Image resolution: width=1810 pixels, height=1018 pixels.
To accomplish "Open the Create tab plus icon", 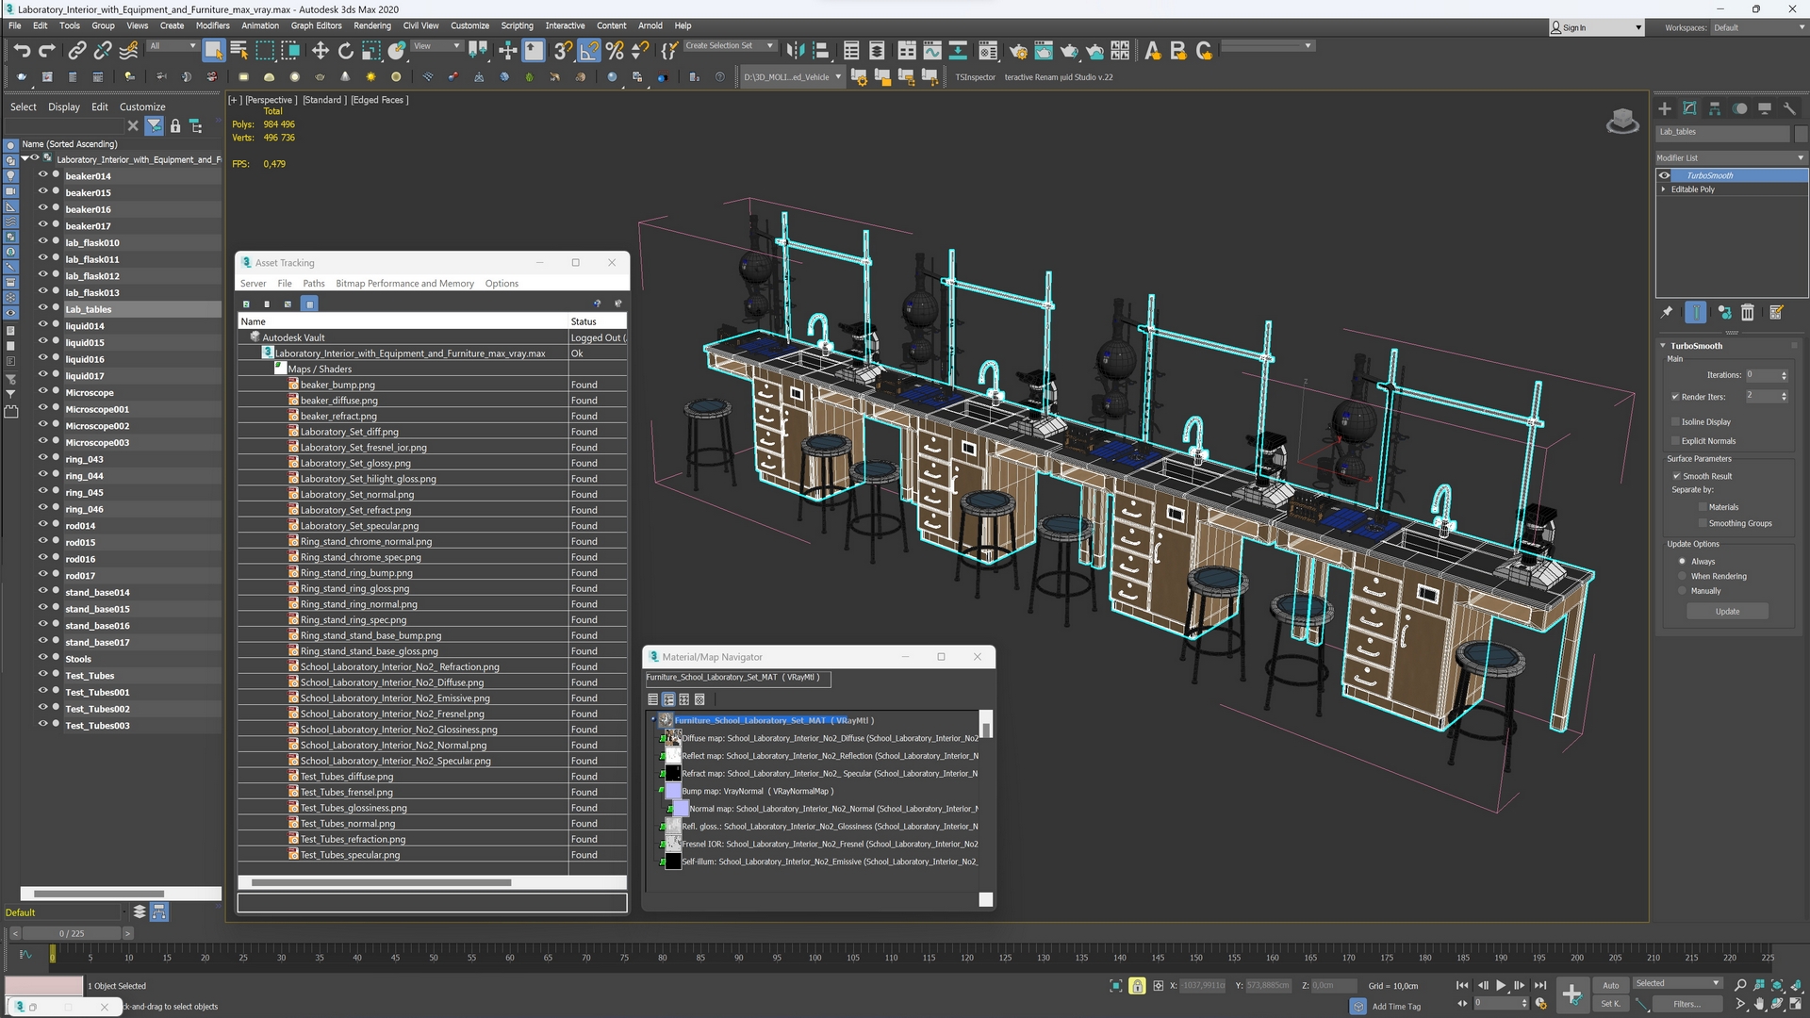I will (x=1665, y=108).
